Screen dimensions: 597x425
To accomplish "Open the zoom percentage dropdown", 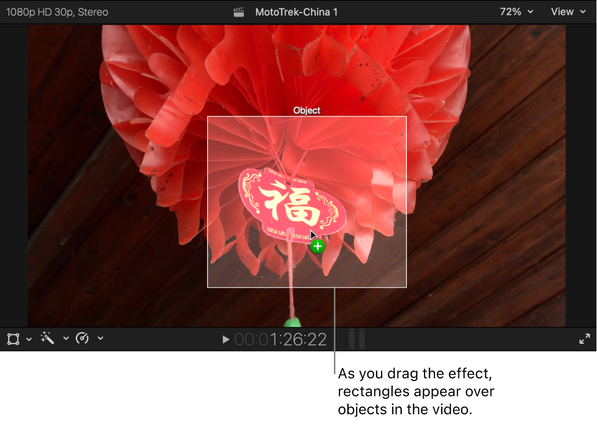I will 515,11.
